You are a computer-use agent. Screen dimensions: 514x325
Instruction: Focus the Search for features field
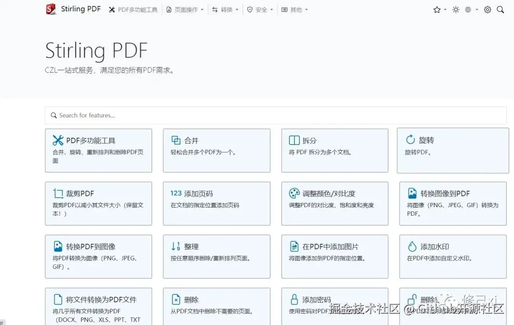point(276,115)
